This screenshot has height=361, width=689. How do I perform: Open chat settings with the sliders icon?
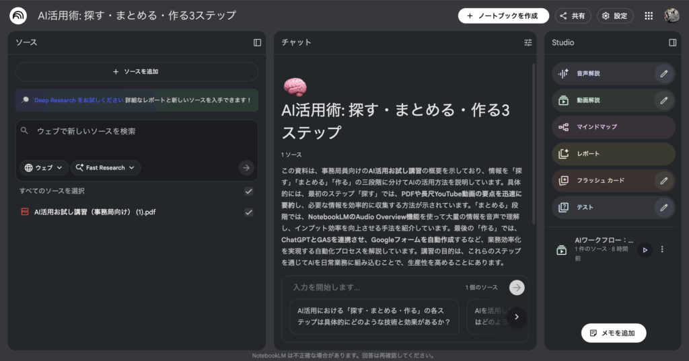click(528, 42)
